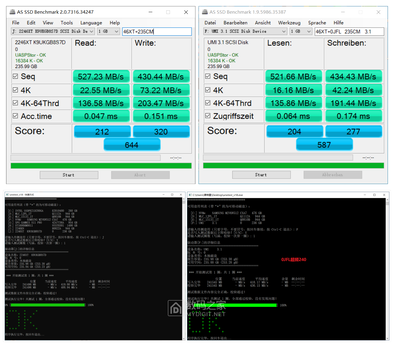
Task: Click the AS SSD Benchmark 2.0 title bar icon
Action: click(12, 12)
